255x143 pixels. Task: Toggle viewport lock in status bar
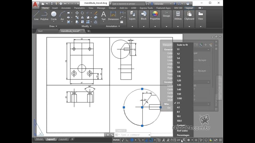[172, 140]
